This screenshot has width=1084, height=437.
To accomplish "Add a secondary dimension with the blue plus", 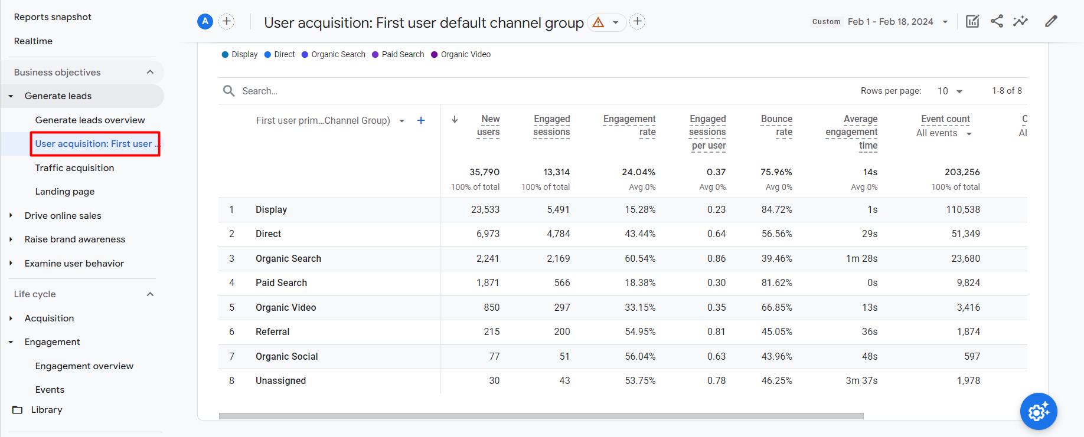I will coord(421,120).
